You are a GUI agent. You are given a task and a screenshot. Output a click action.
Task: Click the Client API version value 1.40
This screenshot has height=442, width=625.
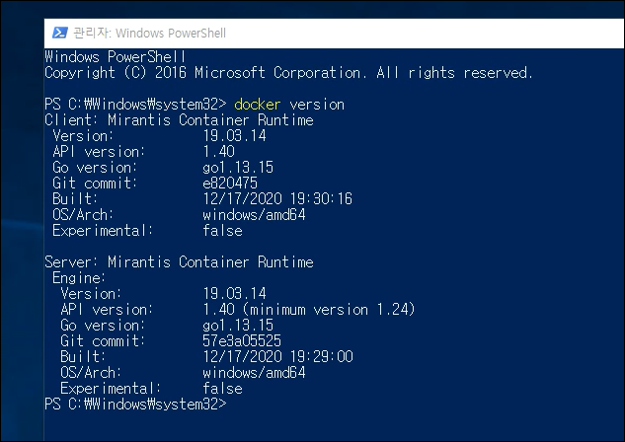(219, 151)
